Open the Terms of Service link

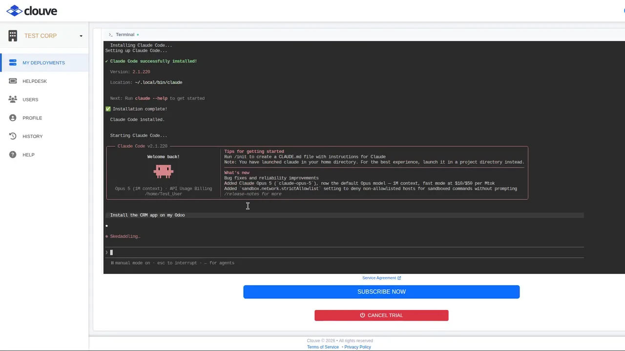coord(323,347)
